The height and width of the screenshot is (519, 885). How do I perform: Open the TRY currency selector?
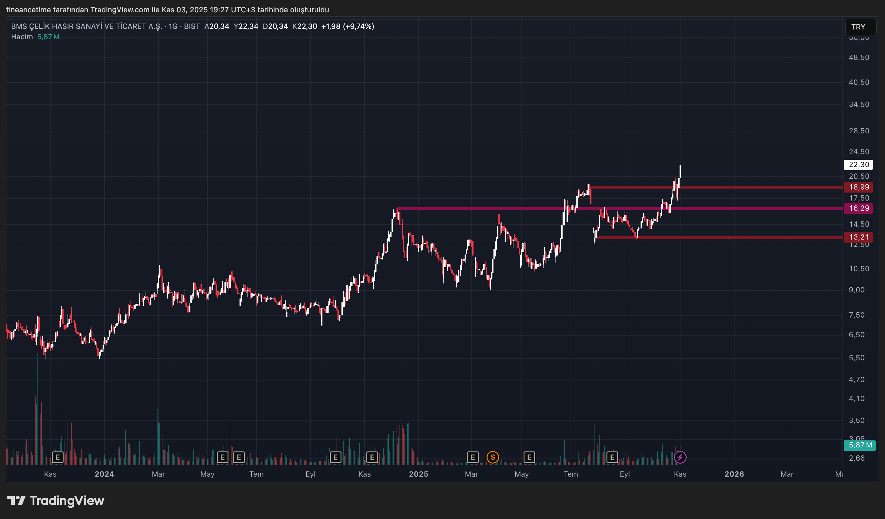coord(860,26)
